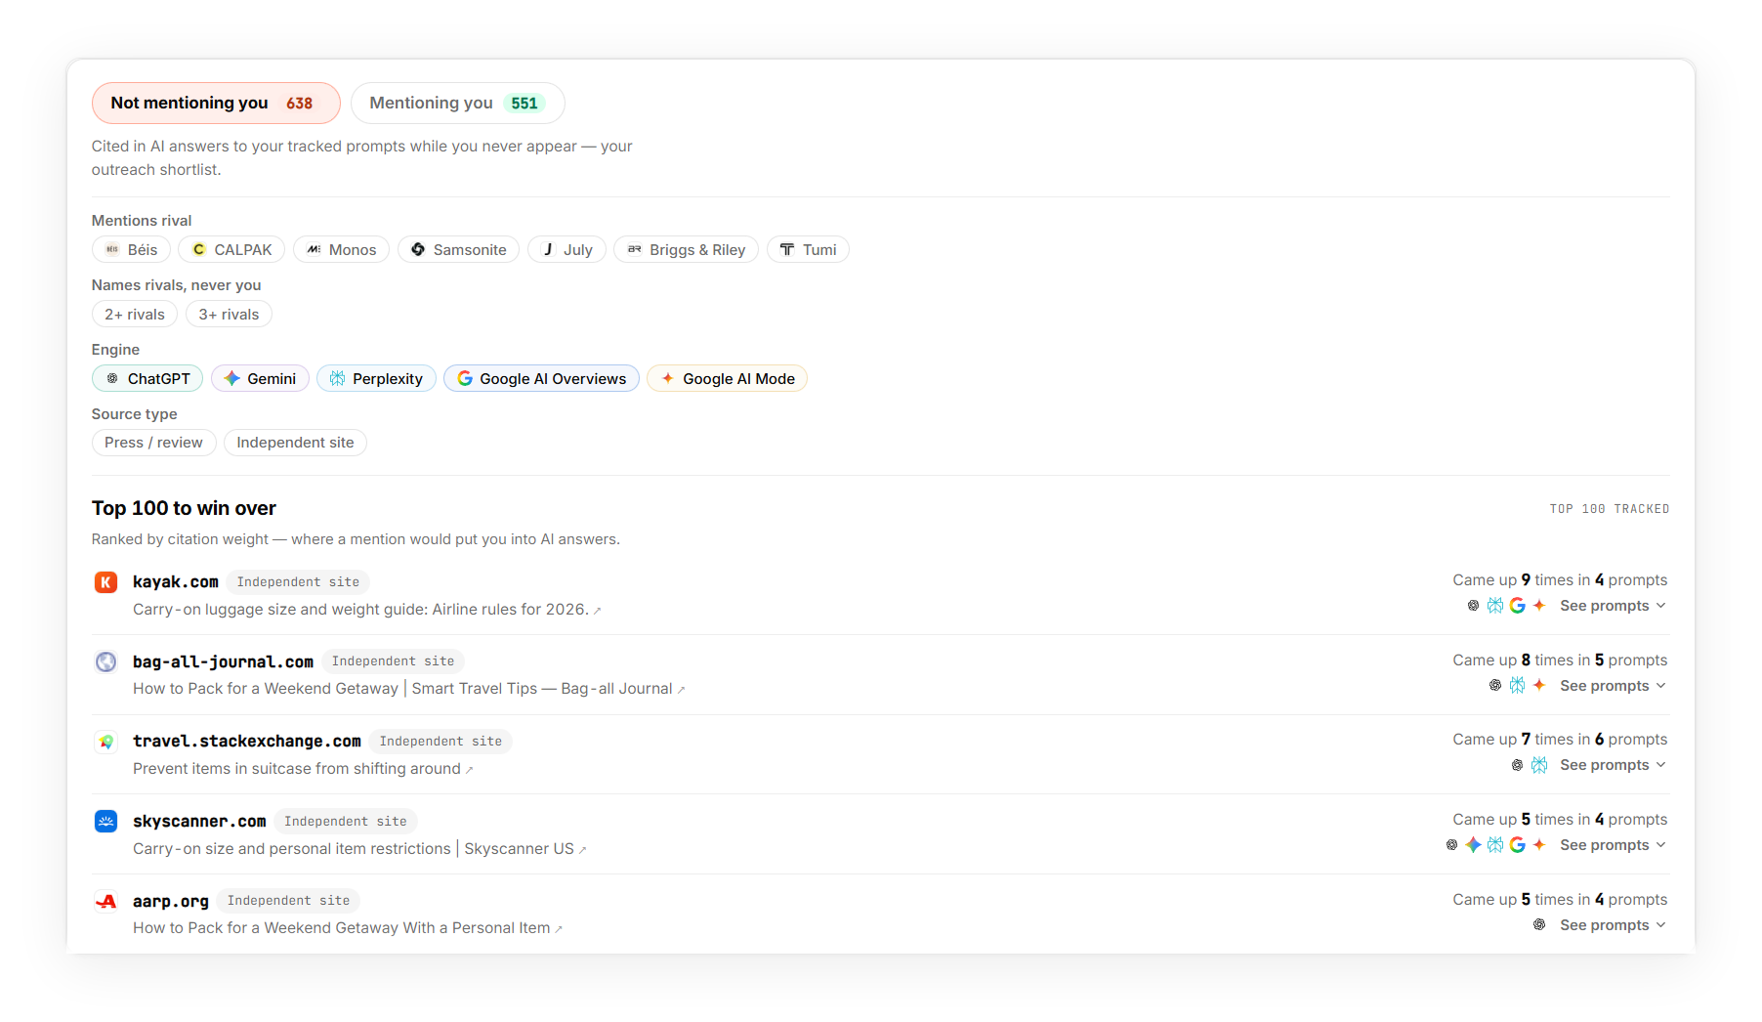Select the Press / review source type
The image size is (1762, 1022).
[153, 443]
